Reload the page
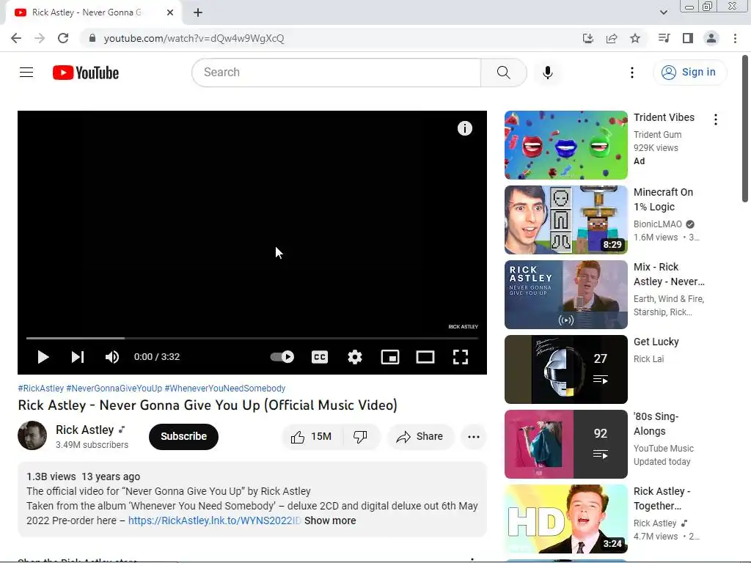This screenshot has width=751, height=563. tap(63, 38)
